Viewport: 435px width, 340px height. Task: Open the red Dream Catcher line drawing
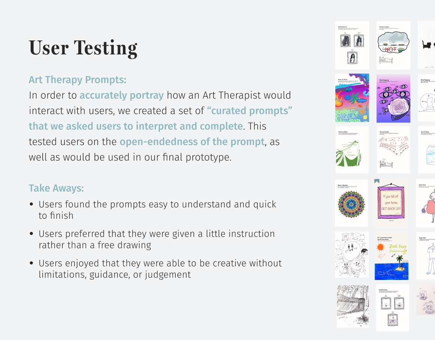[393, 150]
